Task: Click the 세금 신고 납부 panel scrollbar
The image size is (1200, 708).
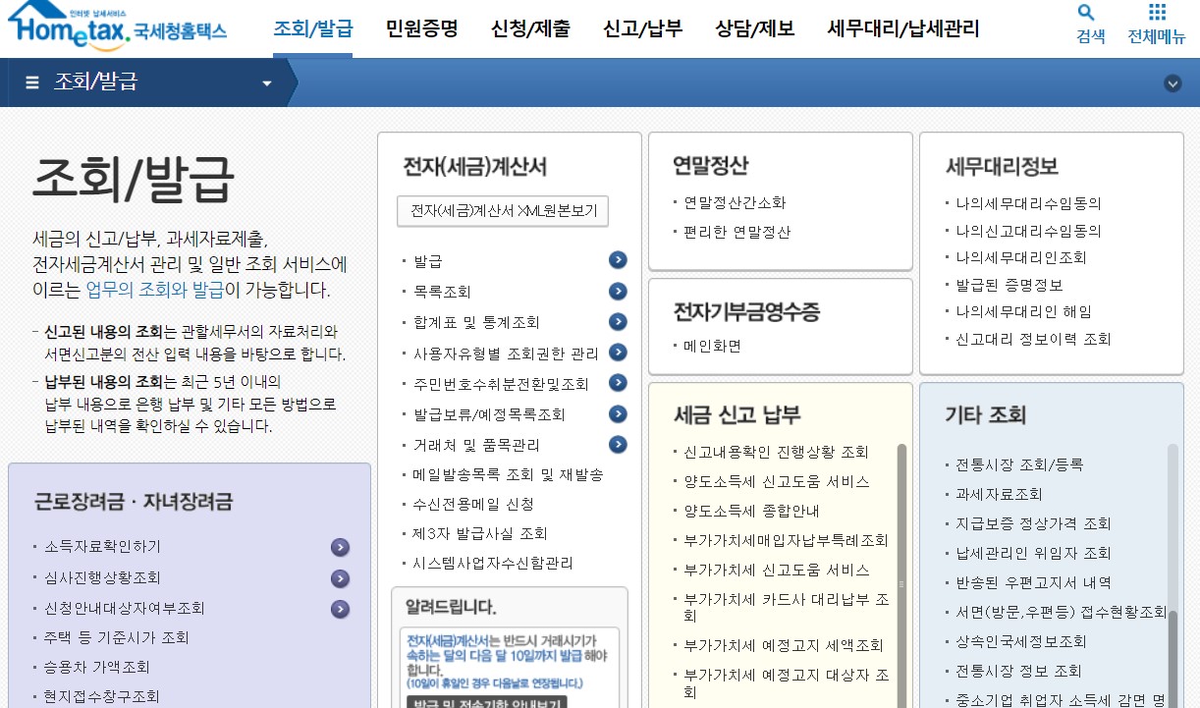Action: (901, 575)
